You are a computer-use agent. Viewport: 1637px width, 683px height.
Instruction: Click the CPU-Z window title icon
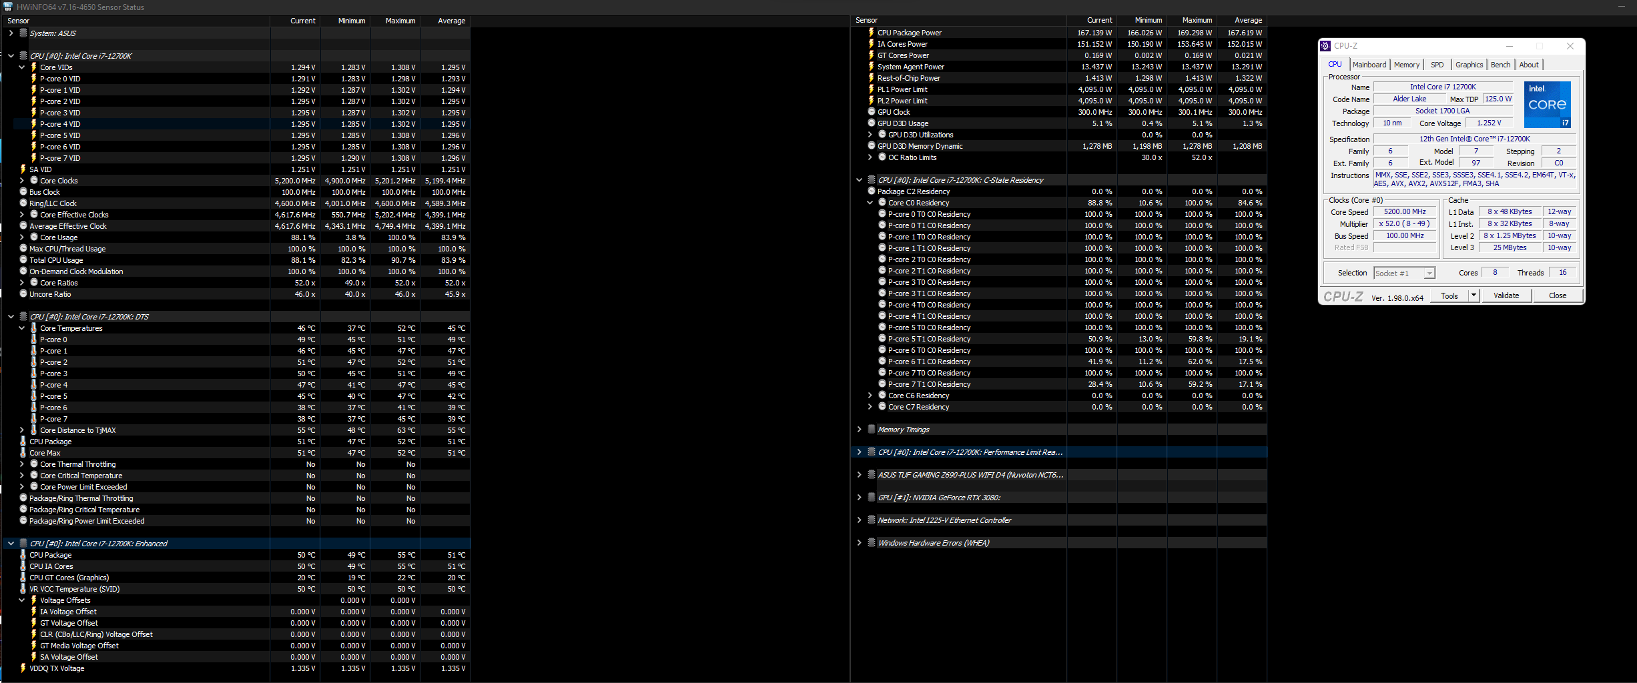[1327, 46]
